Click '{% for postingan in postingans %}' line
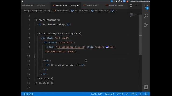Image resolution: width=172 pixels, height=96 pixels. [59, 34]
